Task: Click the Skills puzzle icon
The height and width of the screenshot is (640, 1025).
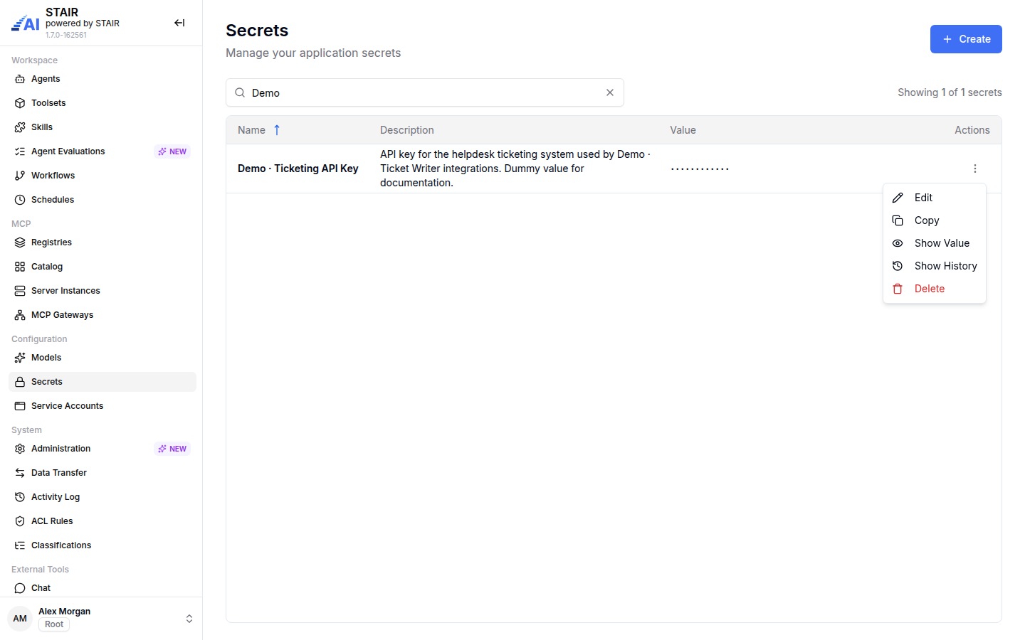Action: pyautogui.click(x=20, y=127)
